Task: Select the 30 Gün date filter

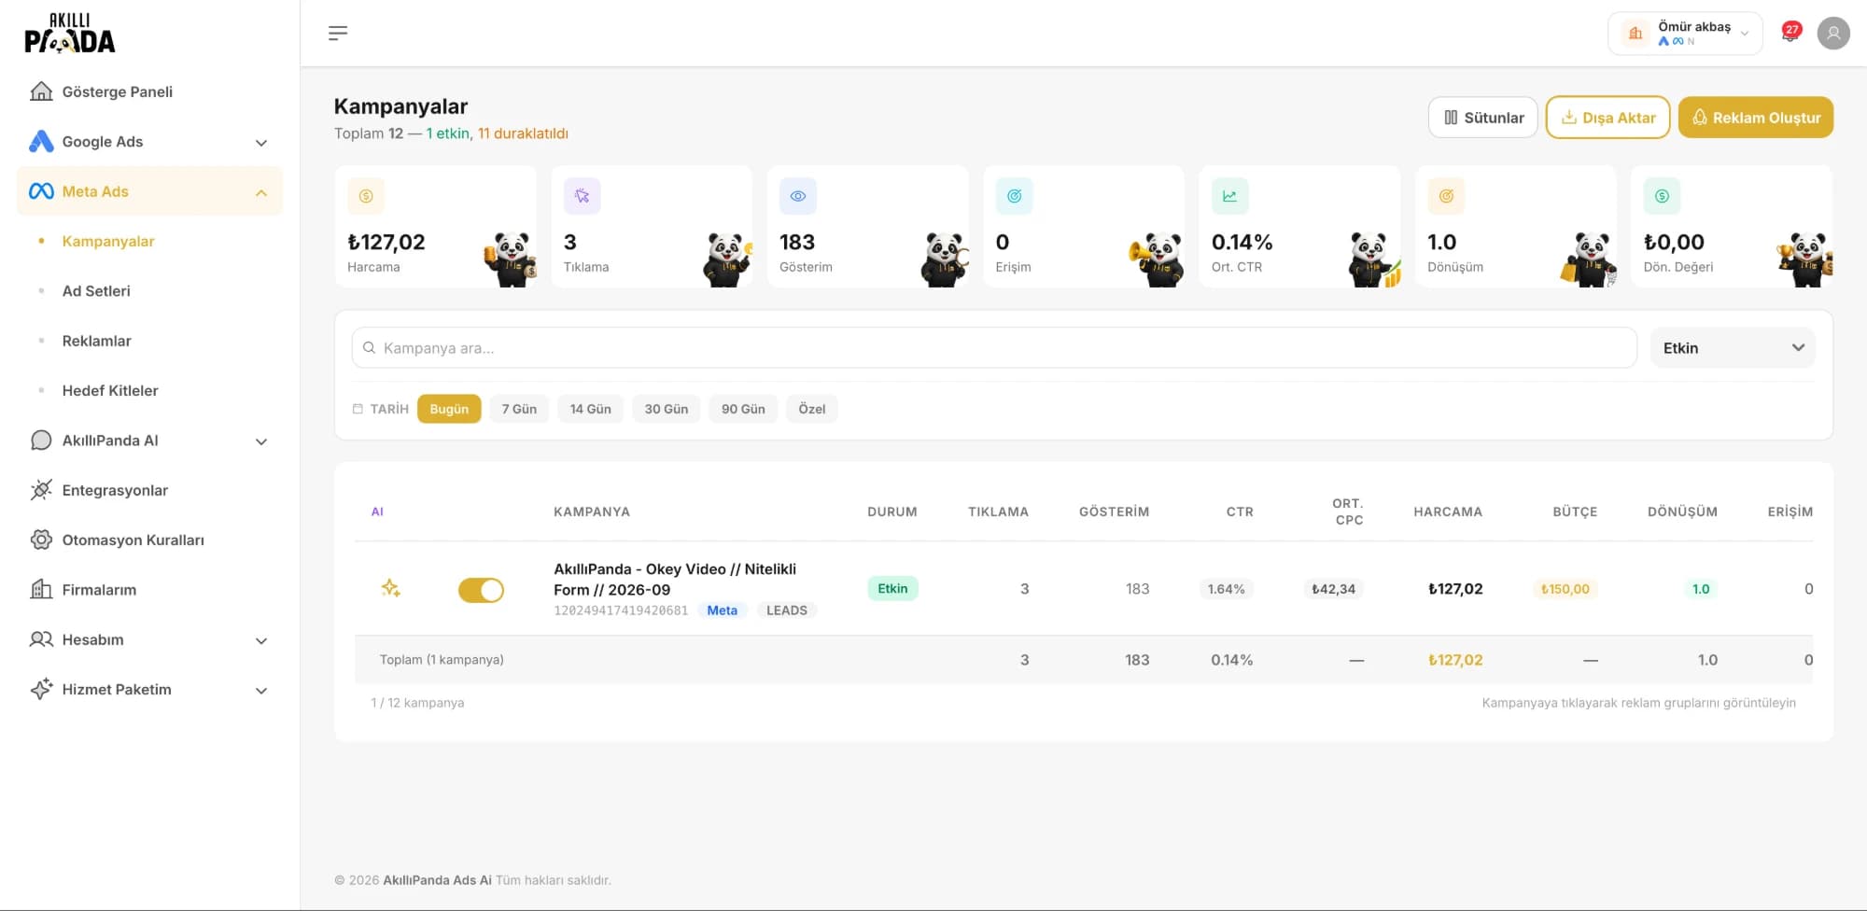Action: tap(667, 409)
